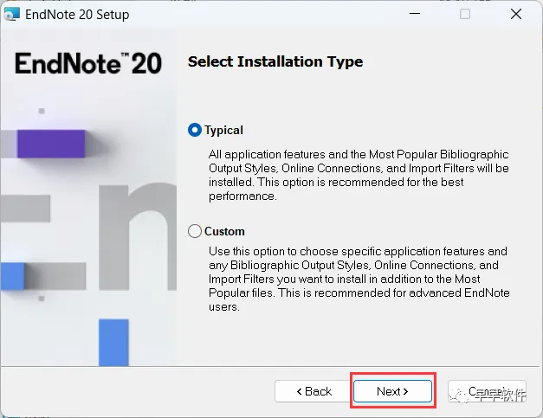Click the Custom option description text
Screen dimensions: 543x418
359,279
